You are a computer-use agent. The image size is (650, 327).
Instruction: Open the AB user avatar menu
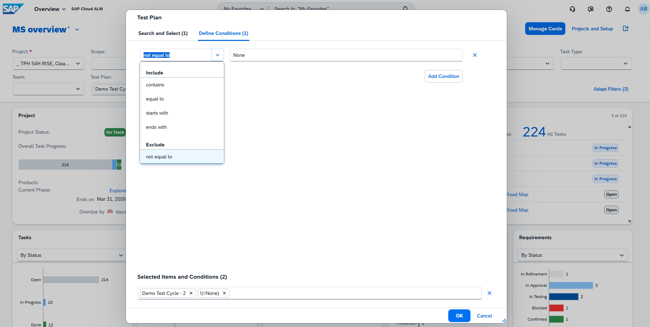pos(644,9)
